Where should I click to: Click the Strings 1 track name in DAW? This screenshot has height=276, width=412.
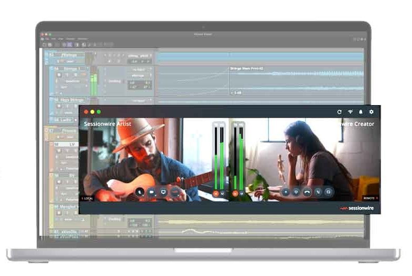tap(72, 68)
